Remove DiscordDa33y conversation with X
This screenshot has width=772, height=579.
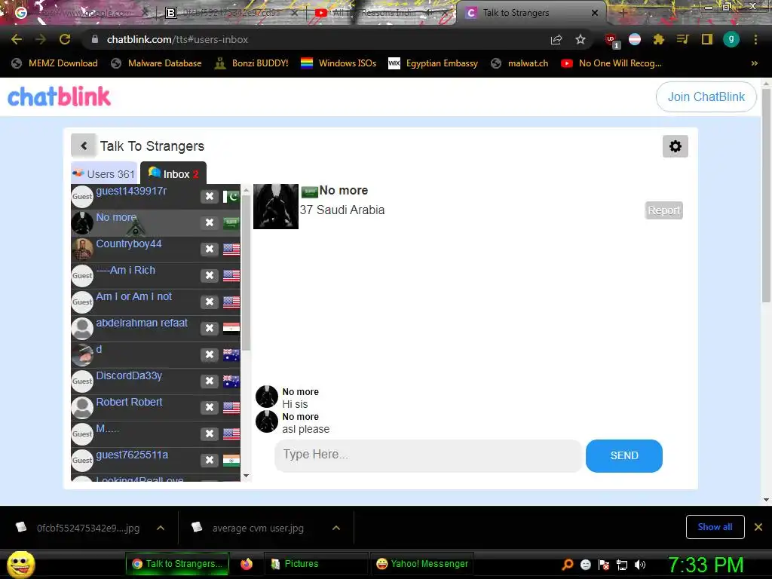(x=210, y=381)
